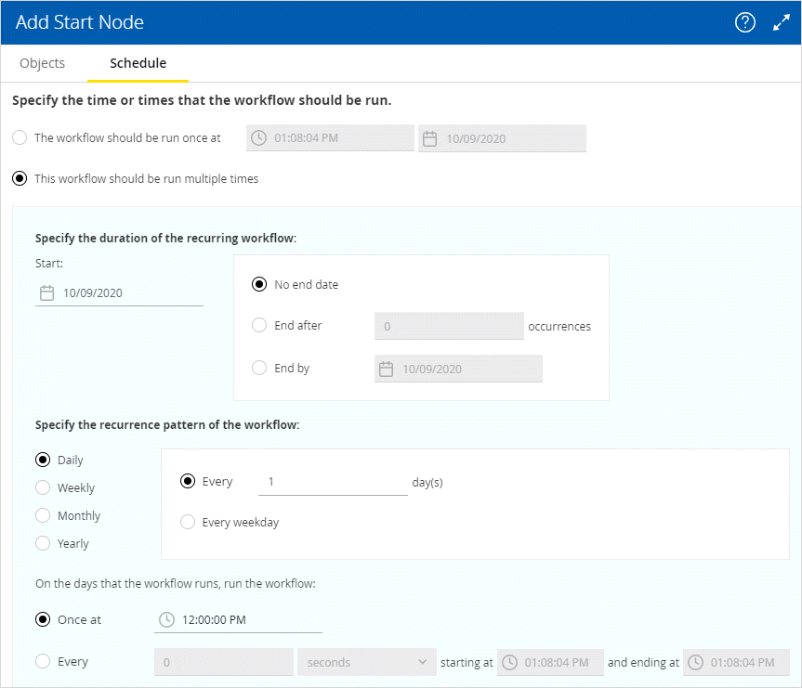Choose 'This workflow should be run multiple times'

pyautogui.click(x=20, y=178)
